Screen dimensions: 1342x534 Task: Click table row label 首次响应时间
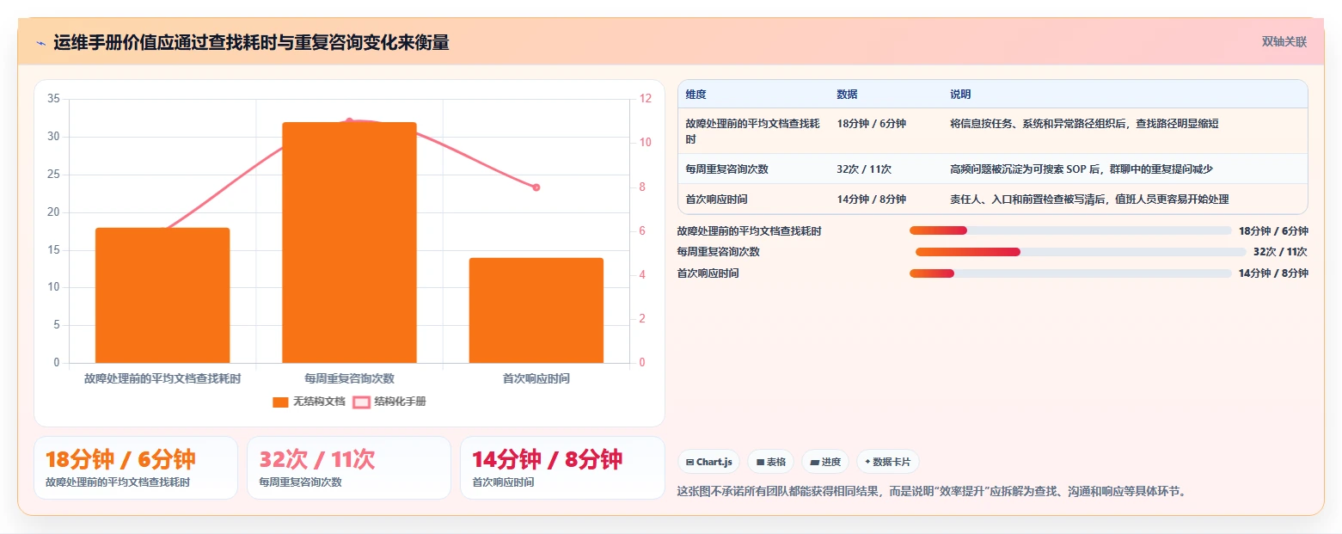click(716, 199)
